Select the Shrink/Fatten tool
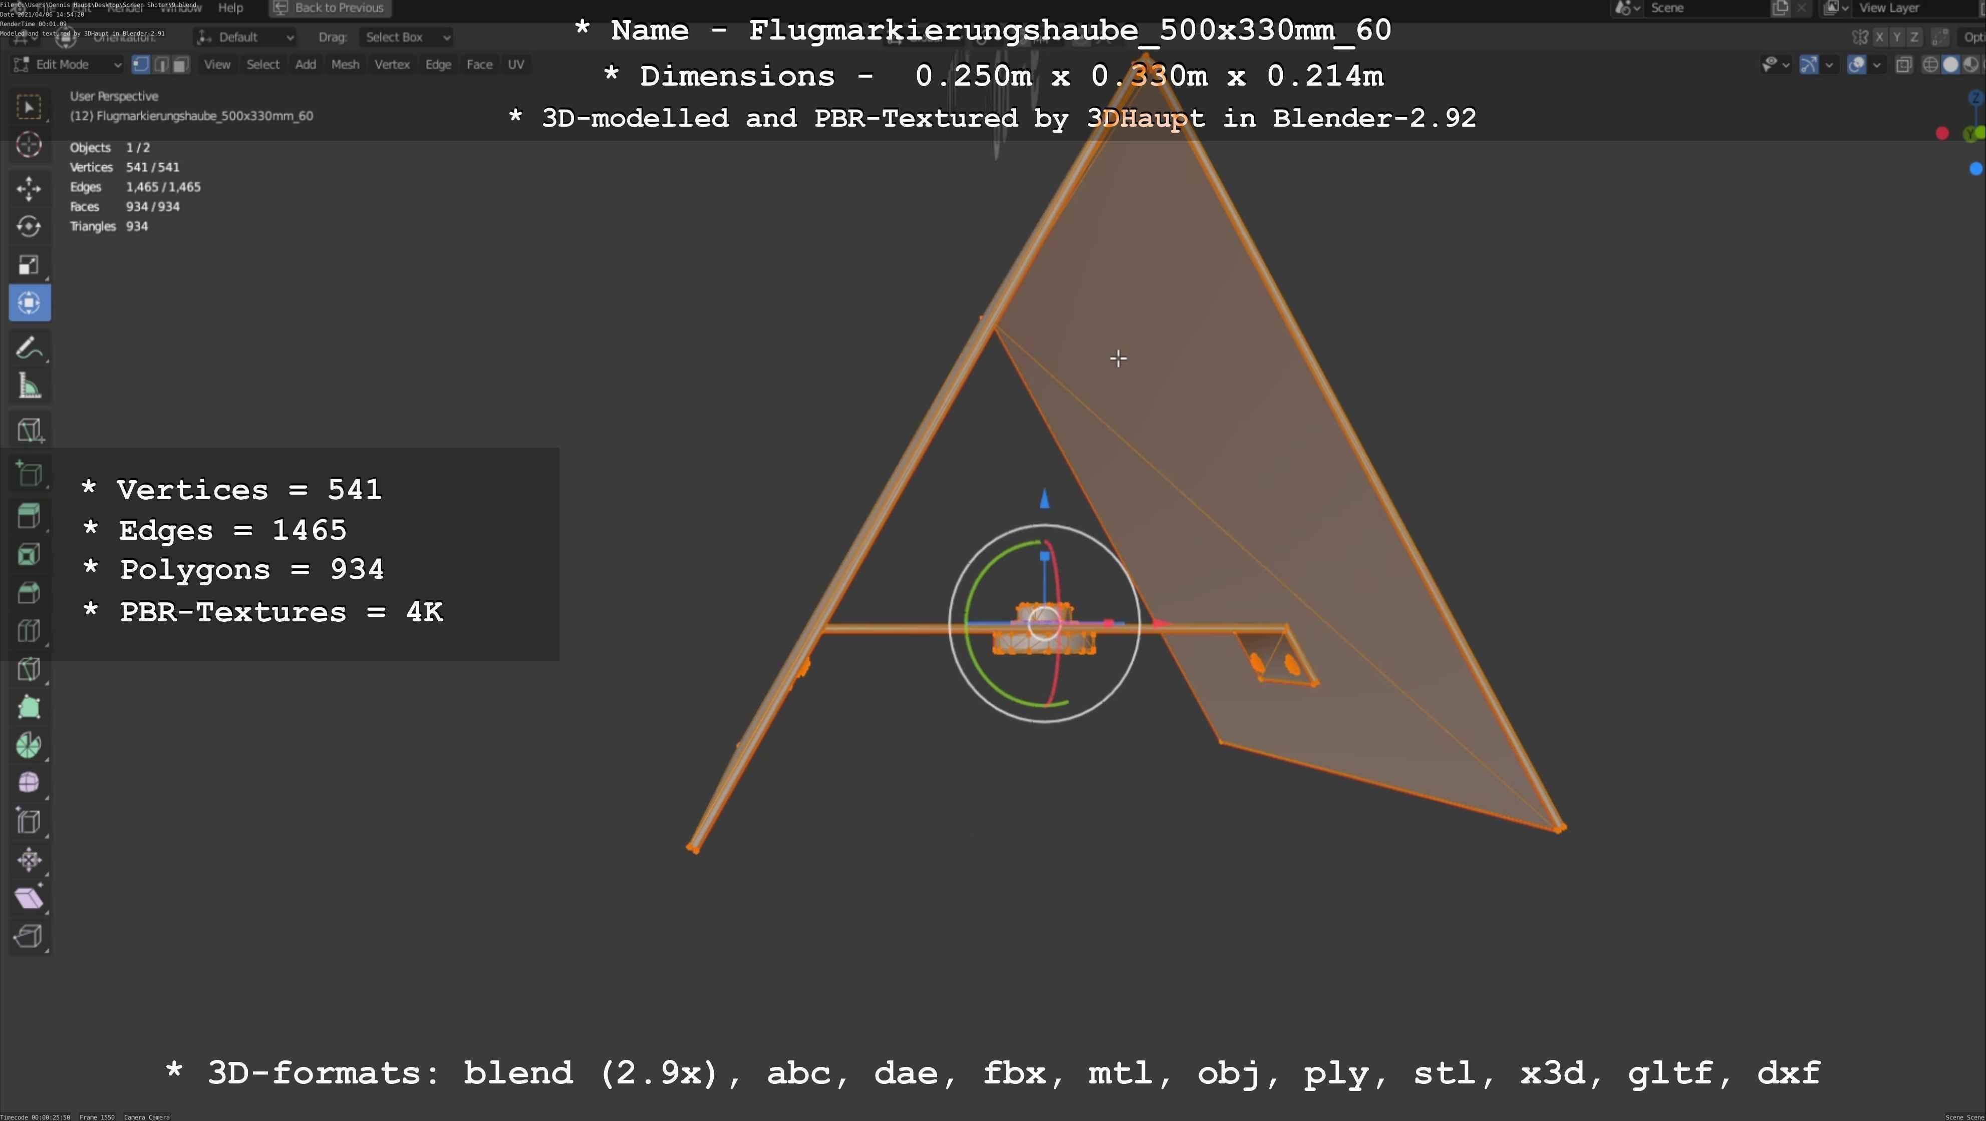 pyautogui.click(x=29, y=860)
